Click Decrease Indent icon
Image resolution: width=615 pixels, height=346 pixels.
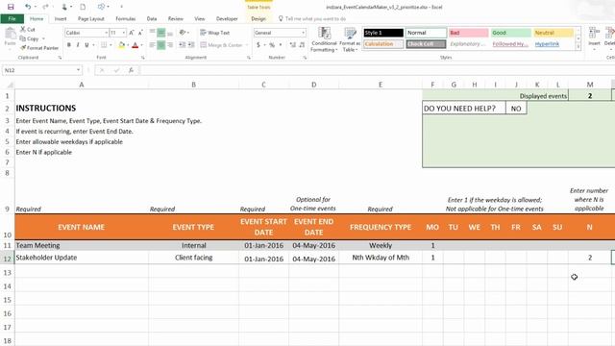click(x=182, y=45)
